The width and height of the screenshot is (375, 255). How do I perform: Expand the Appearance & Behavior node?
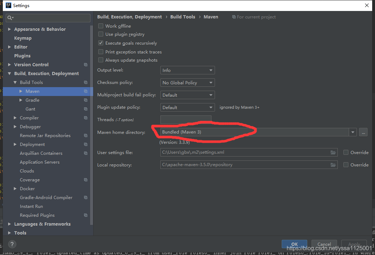pos(9,29)
